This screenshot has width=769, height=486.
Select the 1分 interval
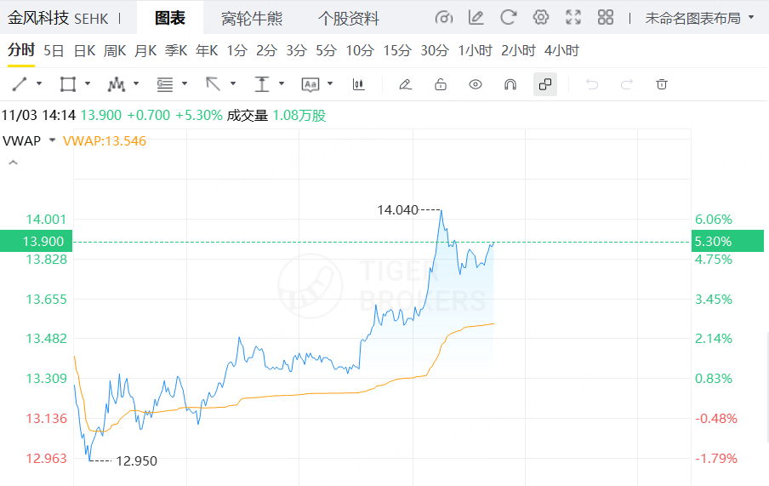point(236,50)
